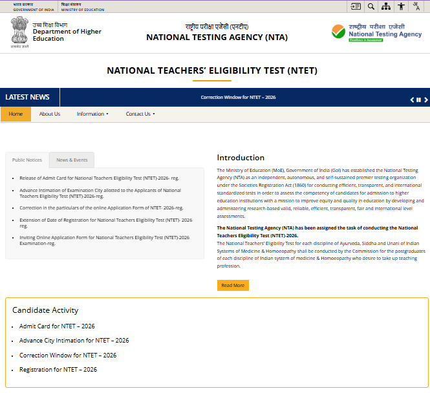
Task: Open the Home menu item
Action: click(16, 114)
